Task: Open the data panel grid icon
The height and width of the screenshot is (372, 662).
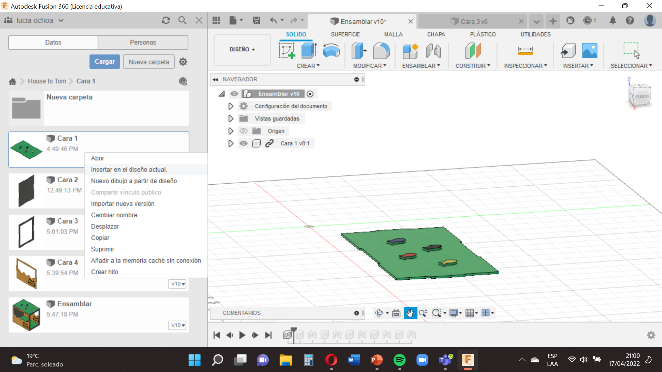Action: pos(216,21)
